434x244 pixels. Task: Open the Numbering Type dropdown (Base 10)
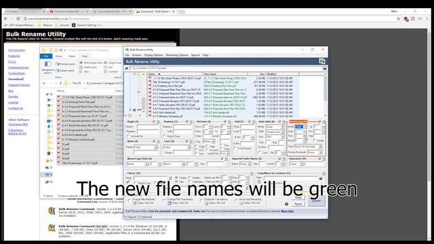pyautogui.click(x=309, y=146)
